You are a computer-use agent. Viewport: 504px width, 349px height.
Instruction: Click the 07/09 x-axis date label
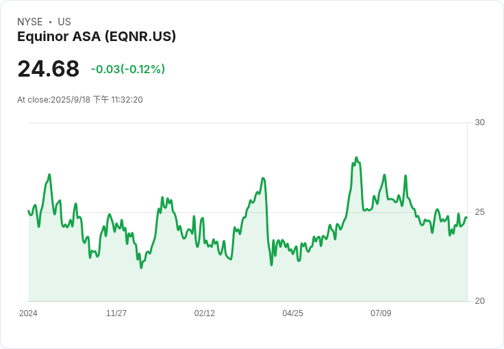click(381, 313)
